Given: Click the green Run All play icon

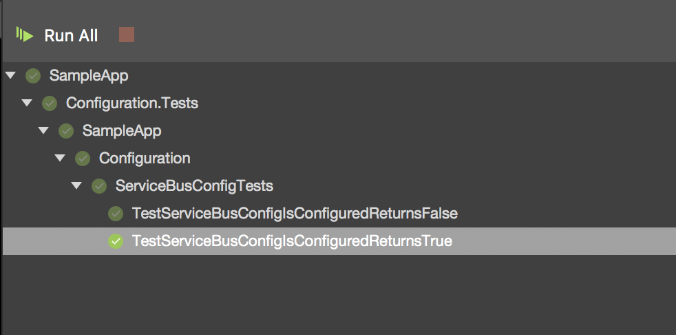Looking at the screenshot, I should tap(25, 35).
